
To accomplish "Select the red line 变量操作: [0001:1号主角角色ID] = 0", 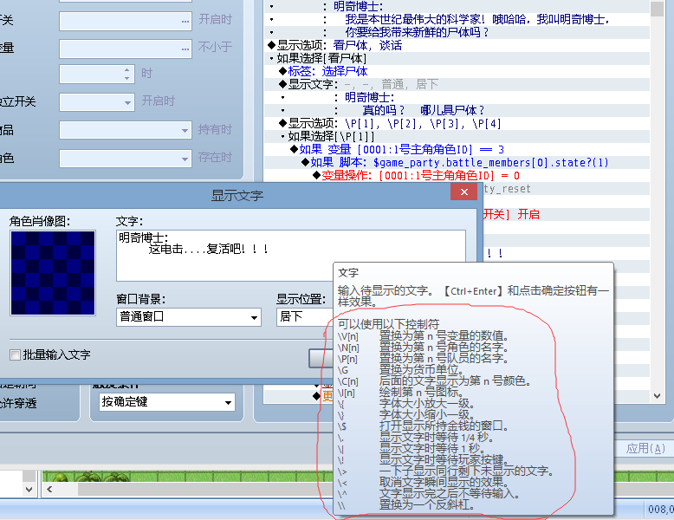I will 457,175.
